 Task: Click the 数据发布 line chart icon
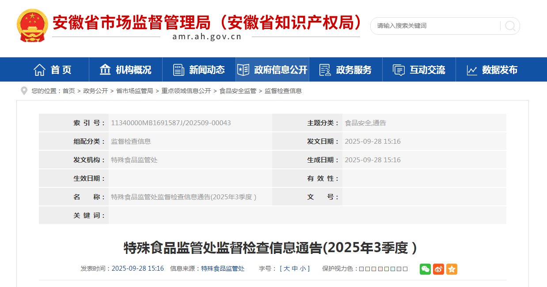[x=472, y=70]
